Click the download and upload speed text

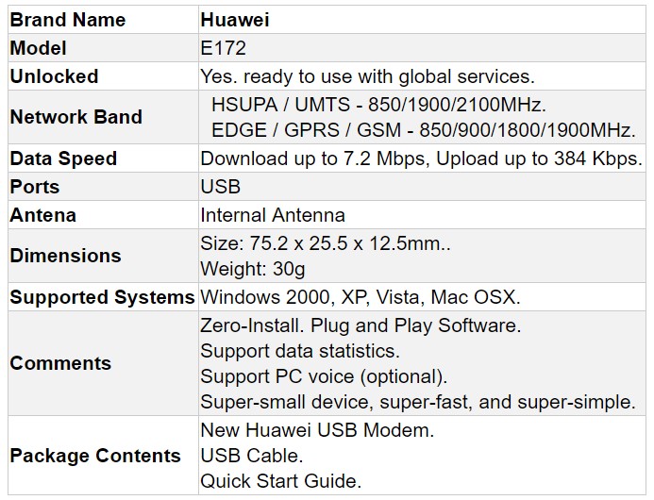[x=421, y=158]
